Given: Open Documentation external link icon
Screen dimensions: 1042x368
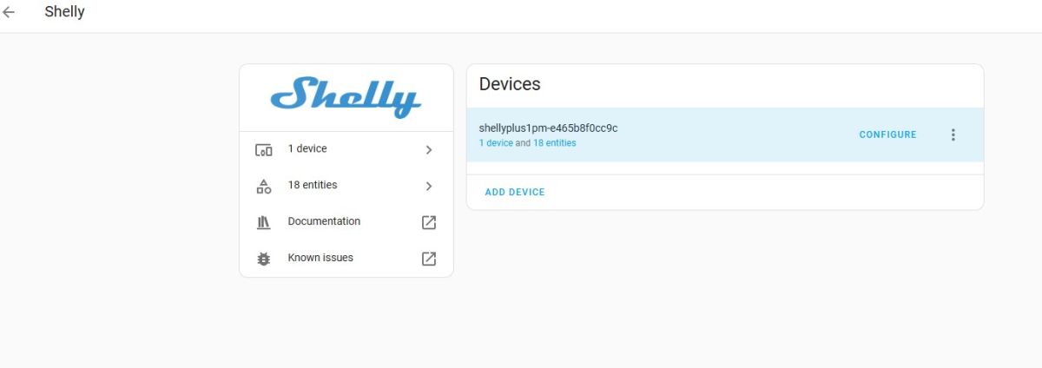Looking at the screenshot, I should point(428,222).
